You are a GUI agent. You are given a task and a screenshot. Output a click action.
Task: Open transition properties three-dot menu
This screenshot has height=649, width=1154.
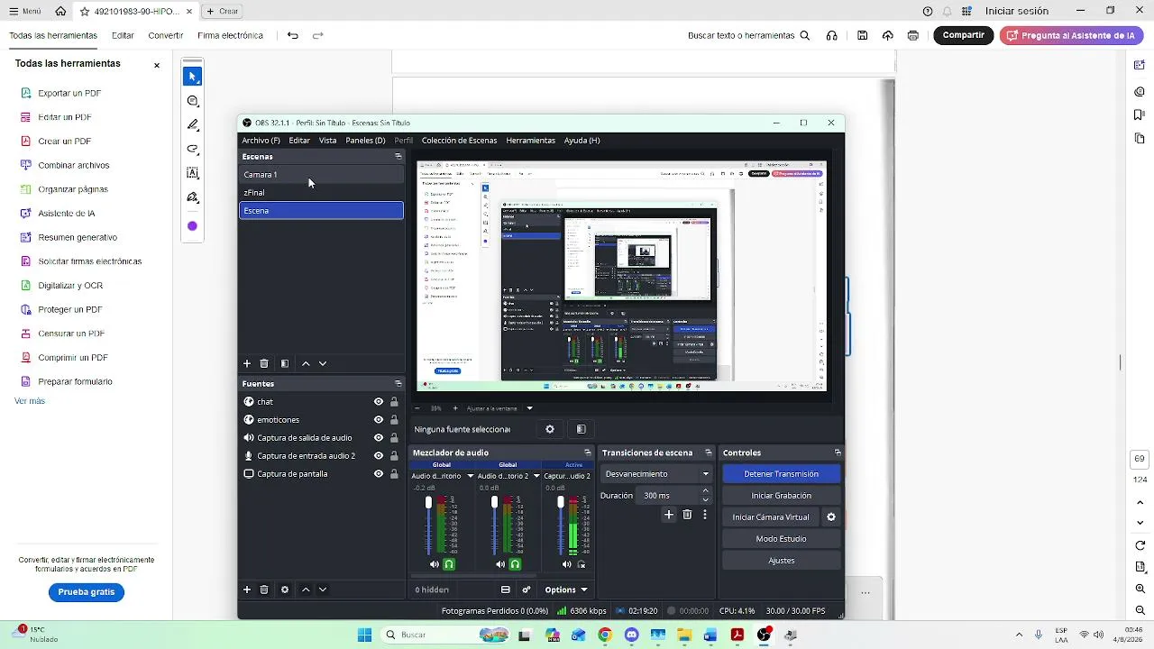tap(705, 515)
